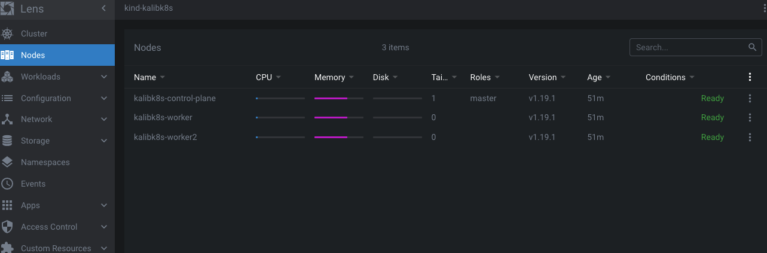Open the Configuration menu item
This screenshot has height=253, width=767.
coord(45,98)
